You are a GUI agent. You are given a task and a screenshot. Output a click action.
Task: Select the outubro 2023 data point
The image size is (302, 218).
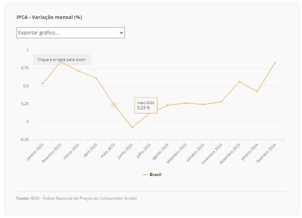pyautogui.click(x=203, y=104)
